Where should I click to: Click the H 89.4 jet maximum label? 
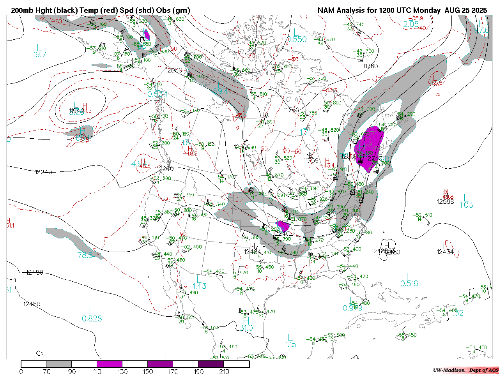(221, 88)
